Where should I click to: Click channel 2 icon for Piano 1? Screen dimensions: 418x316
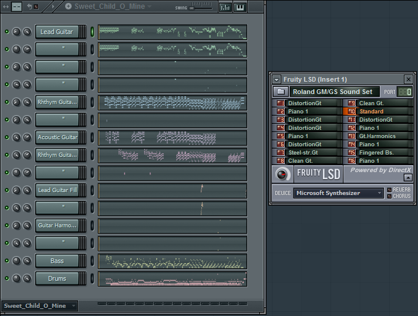(281, 111)
